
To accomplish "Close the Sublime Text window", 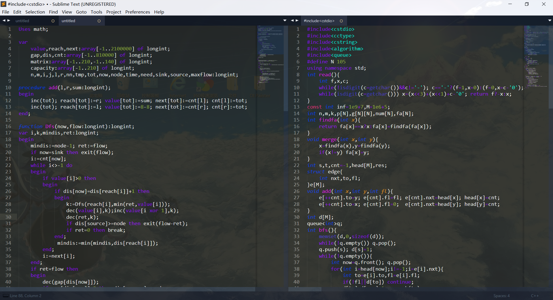I will pyautogui.click(x=544, y=4).
